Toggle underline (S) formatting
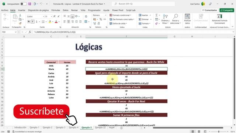Screen dimensions: 236x133 [37, 22]
